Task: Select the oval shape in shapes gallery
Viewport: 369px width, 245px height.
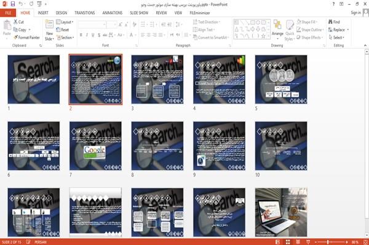Action: click(x=258, y=23)
